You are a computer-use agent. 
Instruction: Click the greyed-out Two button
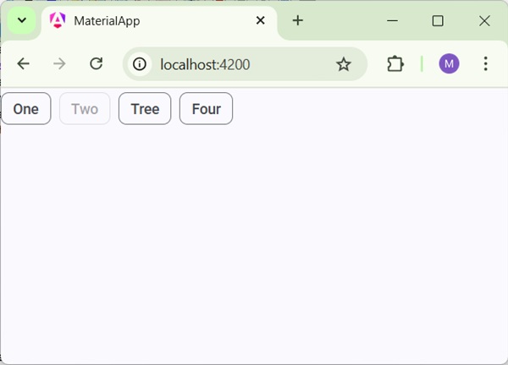coord(85,109)
